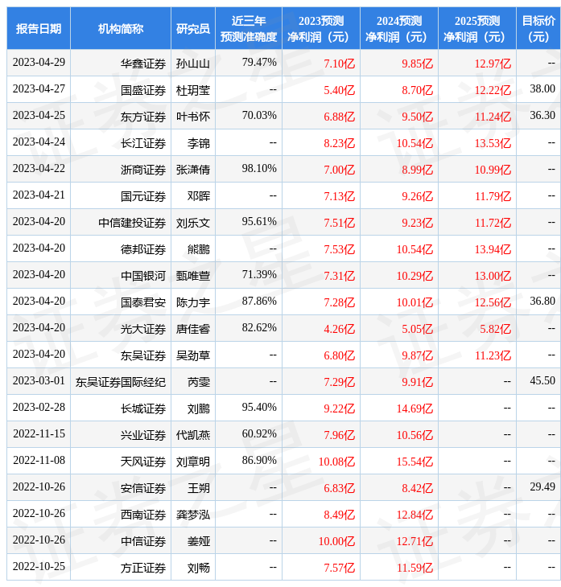
Task: Click accuracy value 95.40%
Action: (x=259, y=408)
